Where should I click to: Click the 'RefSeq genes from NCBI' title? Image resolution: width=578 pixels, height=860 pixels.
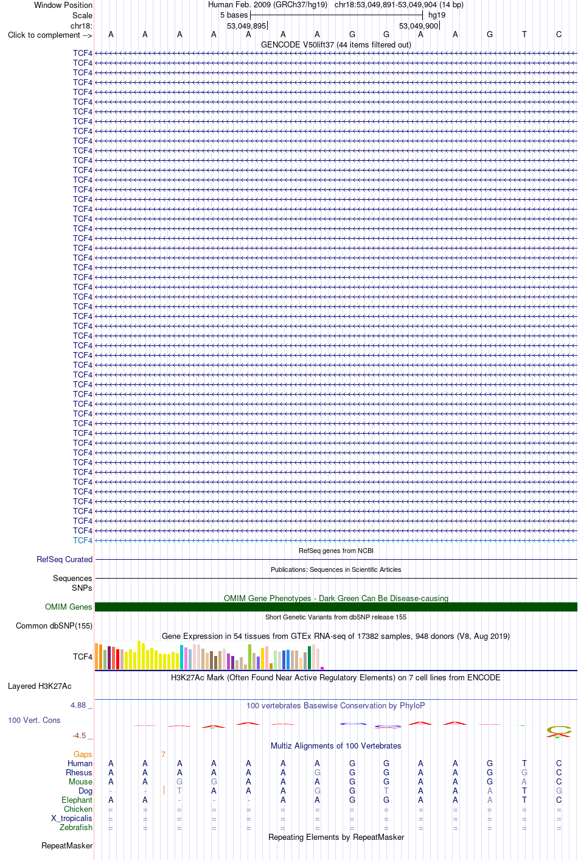tap(336, 551)
